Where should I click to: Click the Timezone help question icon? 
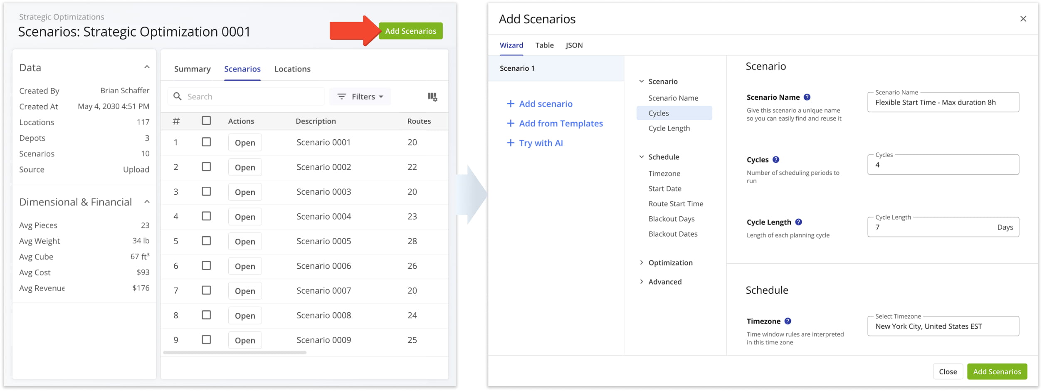click(788, 321)
